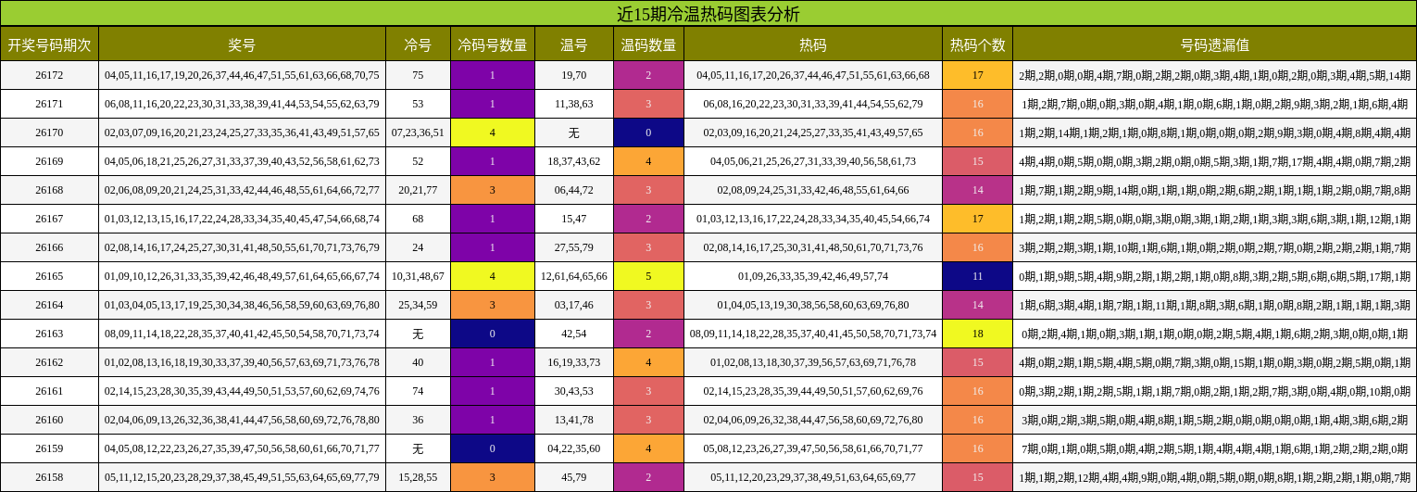
Task: Click the dark blue cold count 0 in row 26163
Action: (x=492, y=334)
